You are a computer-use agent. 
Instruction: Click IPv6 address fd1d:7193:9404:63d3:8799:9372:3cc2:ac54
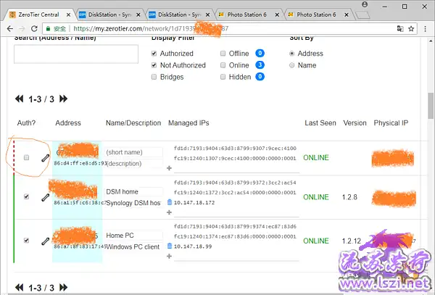pos(235,183)
